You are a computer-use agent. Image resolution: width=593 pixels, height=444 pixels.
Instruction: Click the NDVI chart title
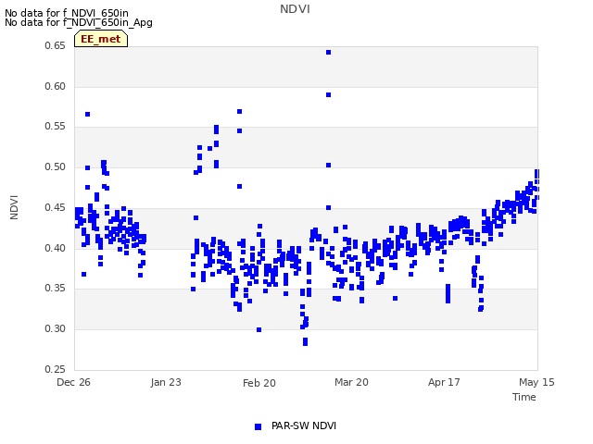point(295,9)
